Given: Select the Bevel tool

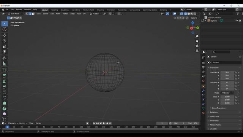Looking at the screenshot, I should pyautogui.click(x=5, y=87).
